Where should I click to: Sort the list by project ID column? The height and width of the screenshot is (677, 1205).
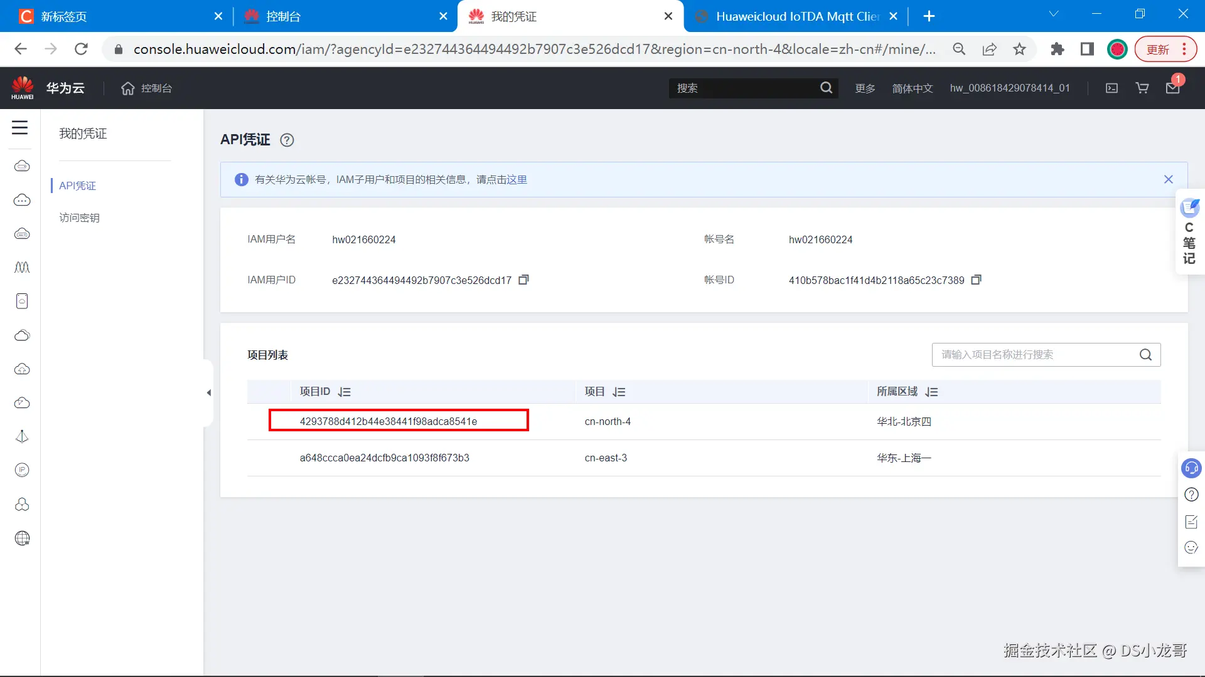[344, 392]
